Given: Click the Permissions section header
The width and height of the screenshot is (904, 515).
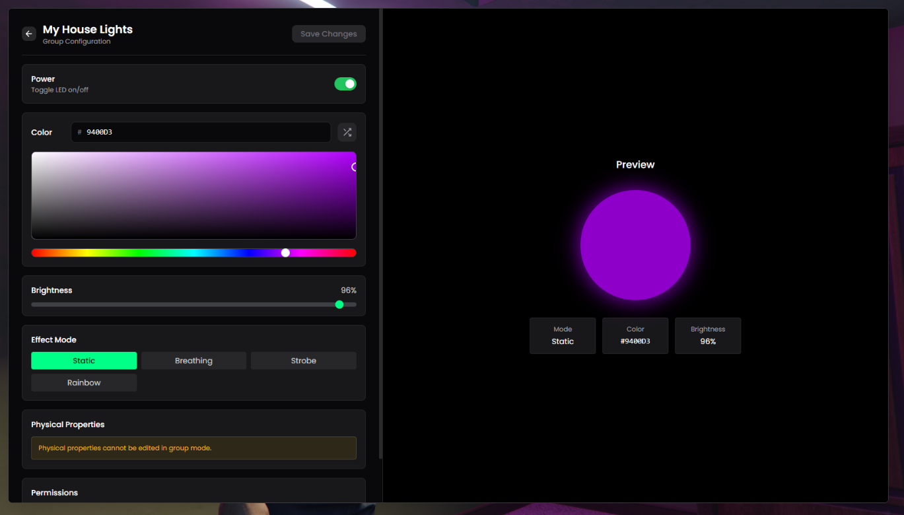Looking at the screenshot, I should point(54,493).
